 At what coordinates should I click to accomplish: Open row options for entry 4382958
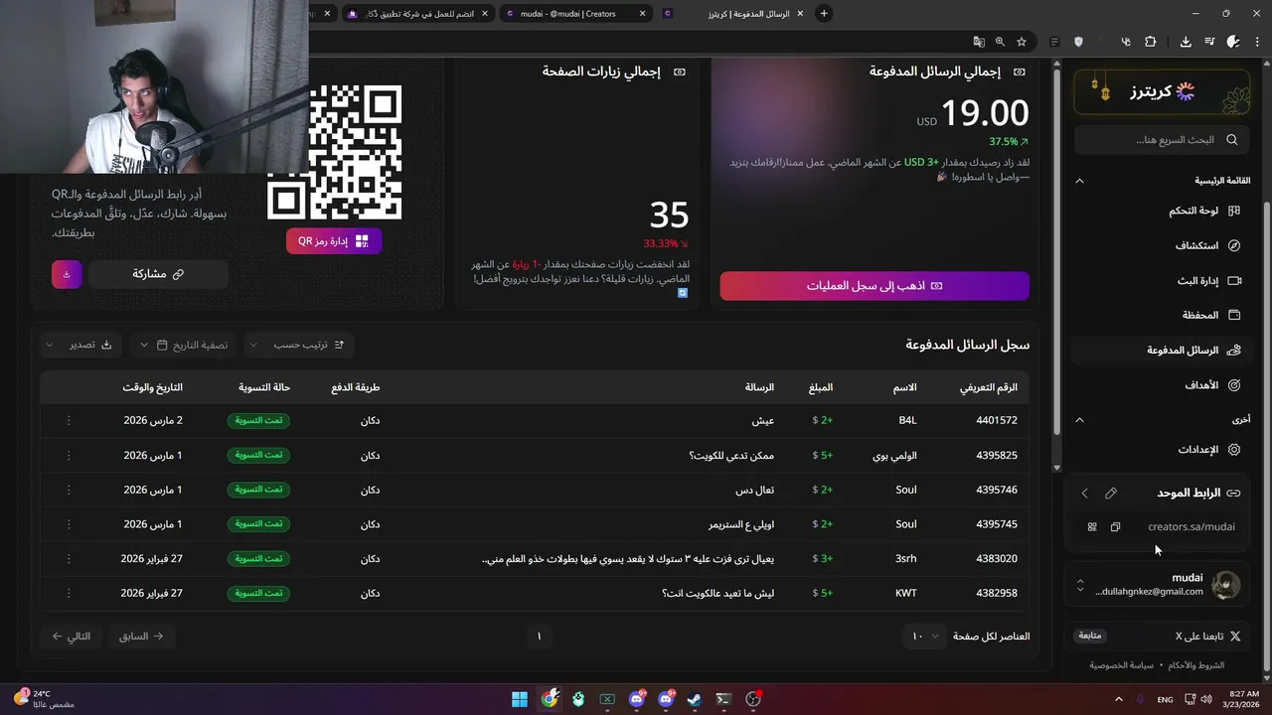click(x=69, y=593)
